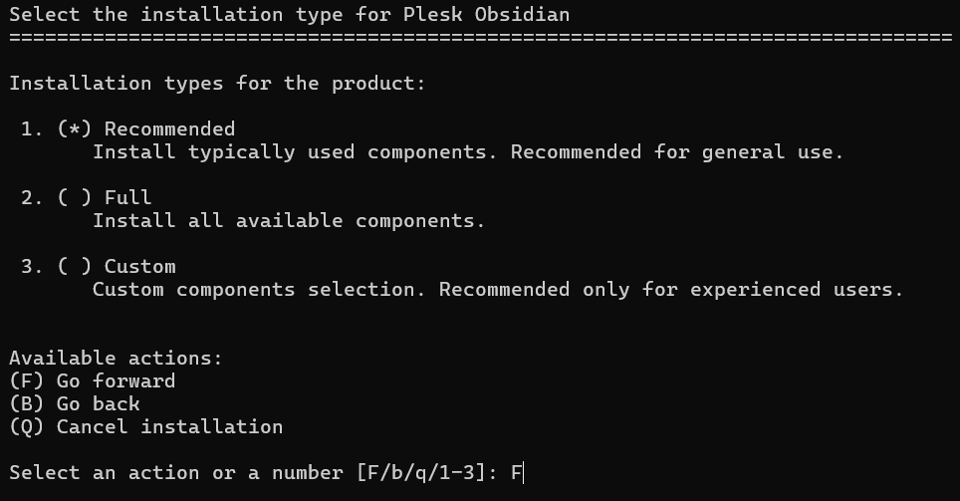The height and width of the screenshot is (501, 960).
Task: Click the Recommended installation type label
Action: (x=169, y=129)
